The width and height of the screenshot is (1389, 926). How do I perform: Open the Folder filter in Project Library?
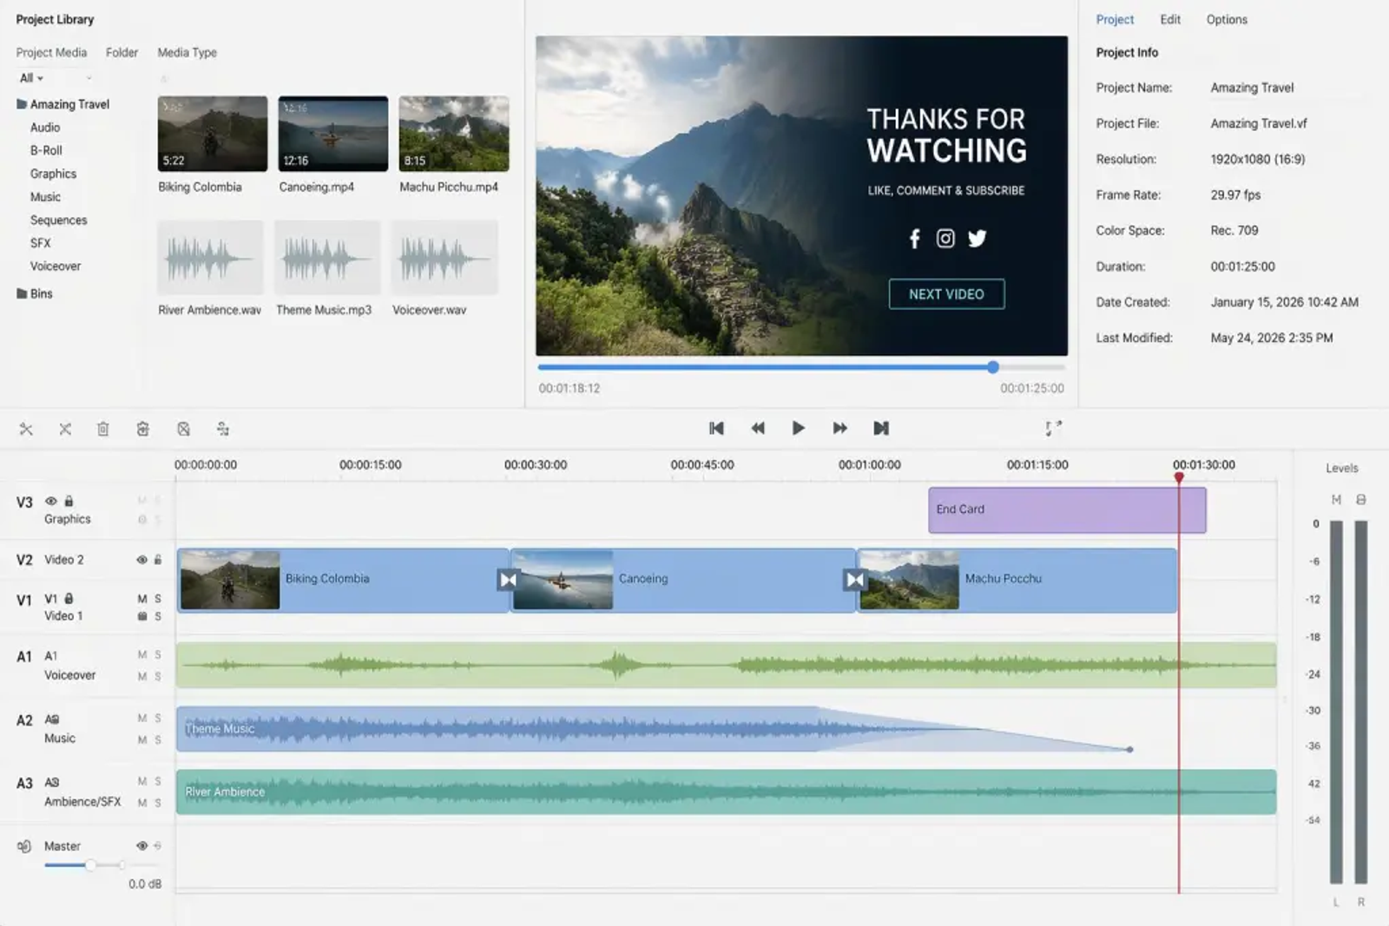[122, 52]
